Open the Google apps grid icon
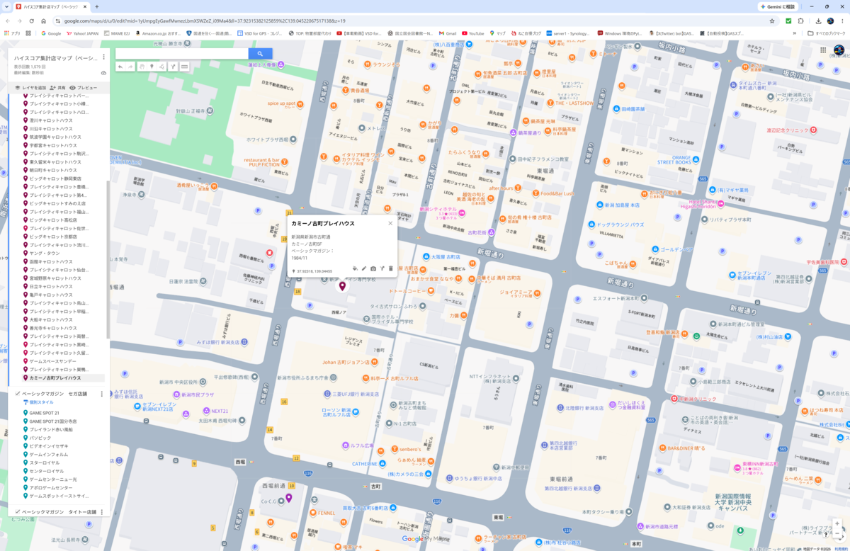Viewport: 850px width, 551px height. click(x=823, y=50)
